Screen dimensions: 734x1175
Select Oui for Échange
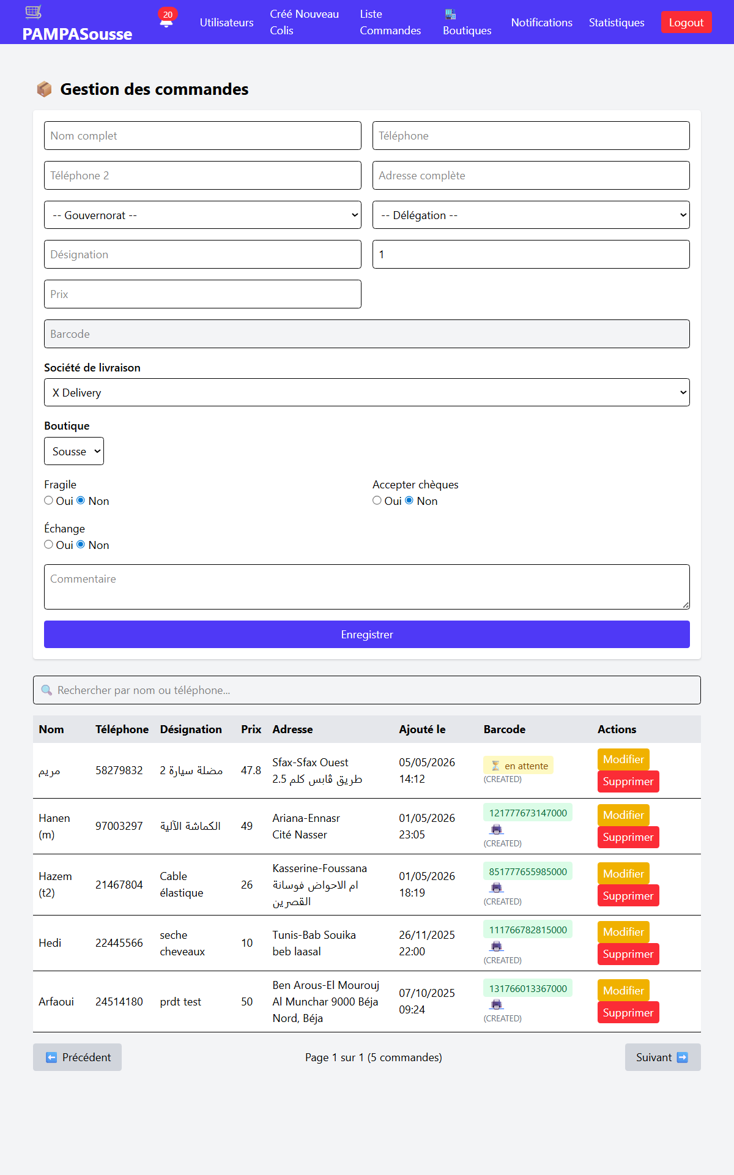[48, 545]
